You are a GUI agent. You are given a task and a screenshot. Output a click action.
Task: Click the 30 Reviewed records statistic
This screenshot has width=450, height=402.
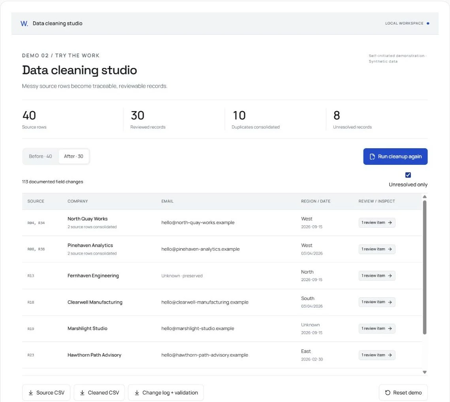pyautogui.click(x=148, y=120)
